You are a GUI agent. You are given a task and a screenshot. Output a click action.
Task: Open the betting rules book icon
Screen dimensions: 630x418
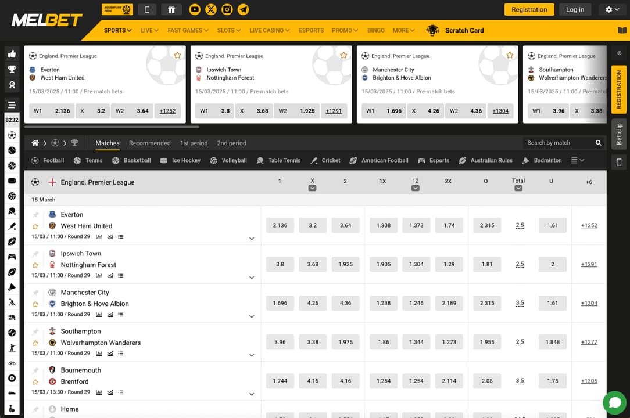click(622, 30)
